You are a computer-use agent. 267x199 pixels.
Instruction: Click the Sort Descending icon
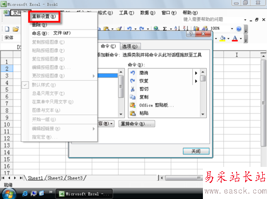(186, 28)
